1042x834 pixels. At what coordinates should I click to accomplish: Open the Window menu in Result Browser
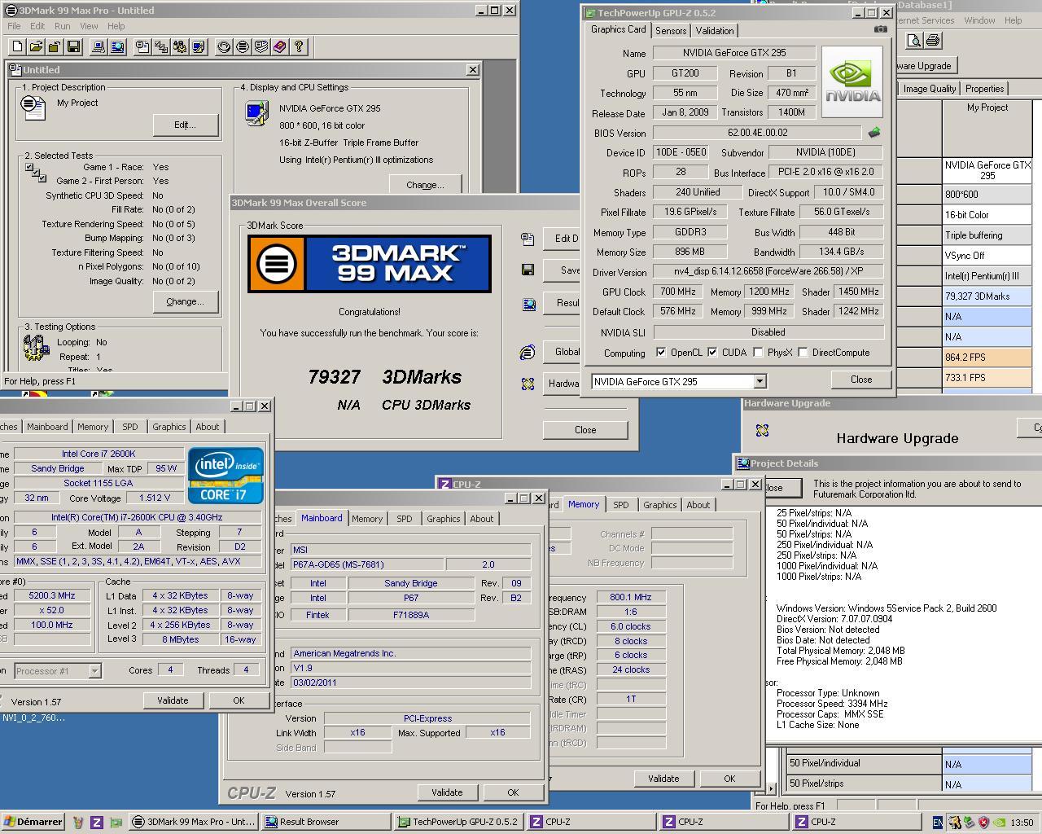point(979,20)
